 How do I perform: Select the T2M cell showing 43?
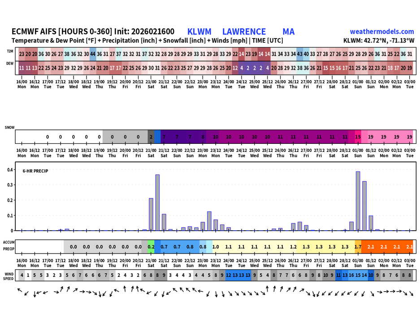coord(299,53)
